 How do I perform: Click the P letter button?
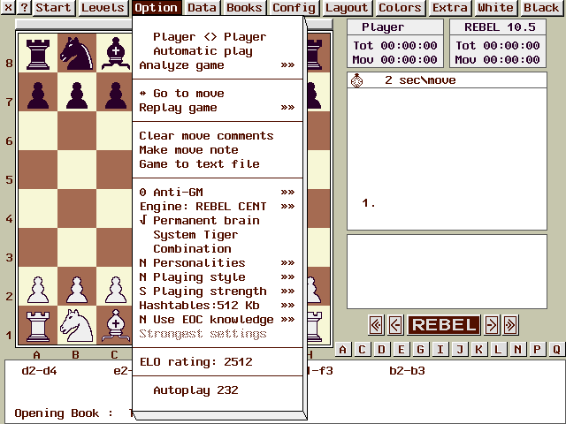[x=538, y=350]
